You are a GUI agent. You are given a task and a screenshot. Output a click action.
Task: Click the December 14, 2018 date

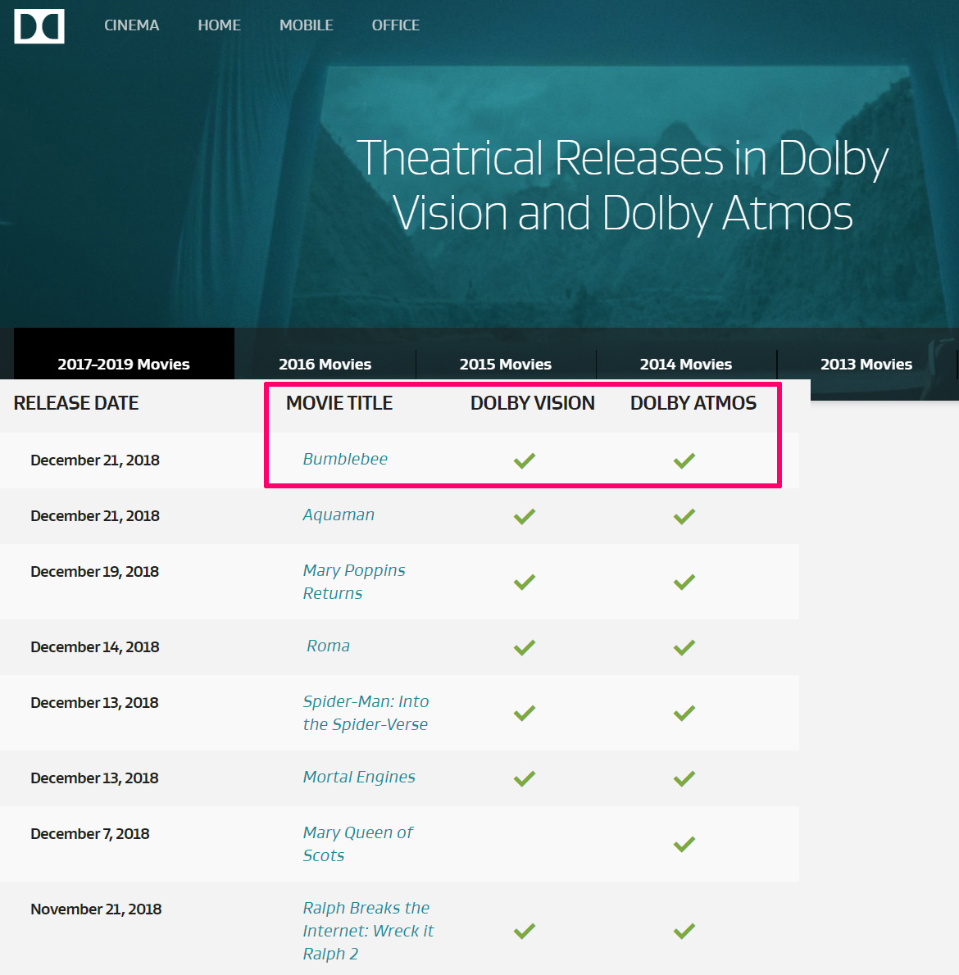tap(95, 646)
